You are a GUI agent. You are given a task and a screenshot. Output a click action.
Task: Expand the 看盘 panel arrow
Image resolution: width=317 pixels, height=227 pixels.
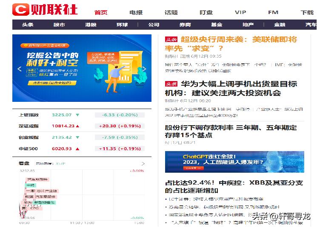coord(143,163)
